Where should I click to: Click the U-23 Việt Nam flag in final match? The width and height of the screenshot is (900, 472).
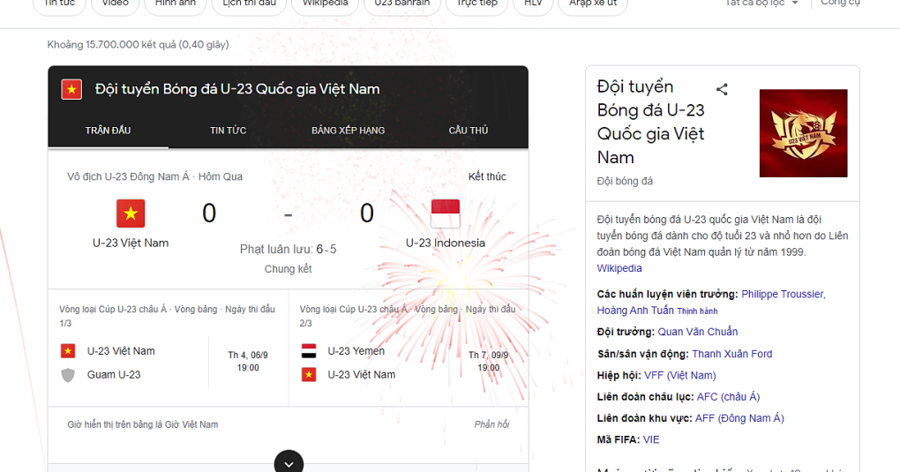(131, 214)
